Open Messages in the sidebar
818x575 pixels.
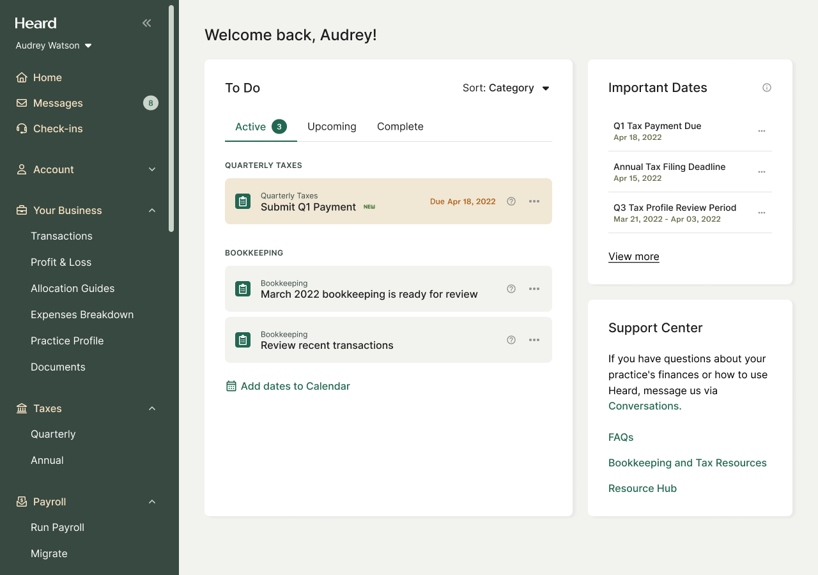pyautogui.click(x=58, y=103)
